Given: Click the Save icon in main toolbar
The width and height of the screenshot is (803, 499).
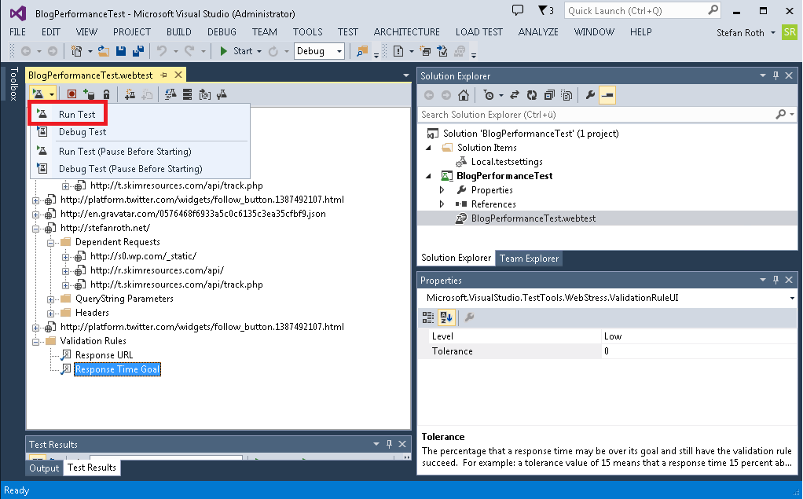Looking at the screenshot, I should 121,51.
